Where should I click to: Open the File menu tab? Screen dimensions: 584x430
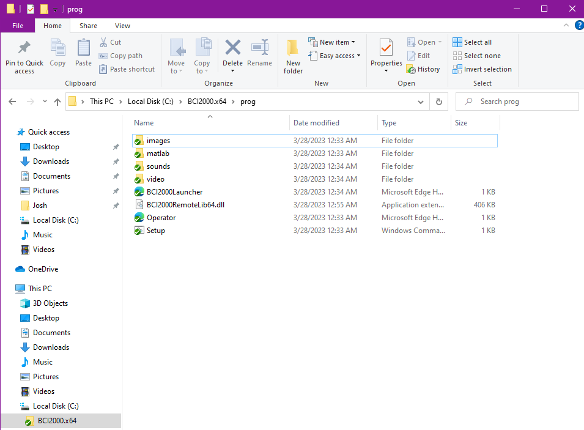[18, 26]
